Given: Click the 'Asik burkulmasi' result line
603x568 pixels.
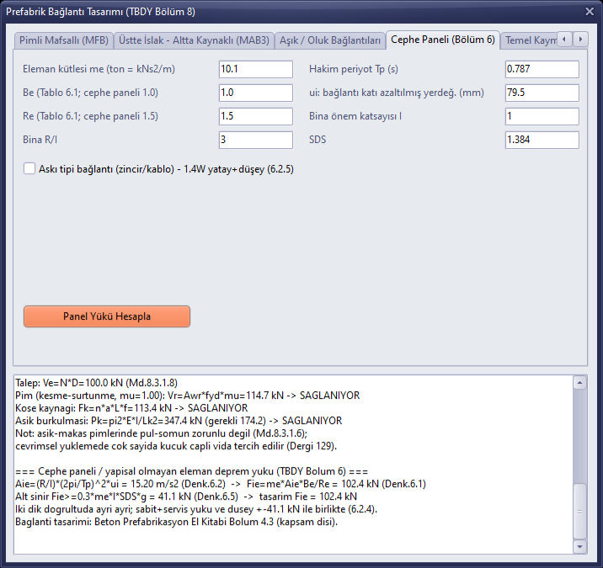Looking at the screenshot, I should (179, 421).
